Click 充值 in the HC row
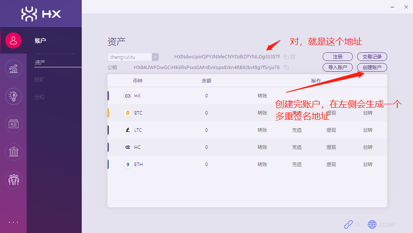The image size is (413, 233). [x=296, y=147]
